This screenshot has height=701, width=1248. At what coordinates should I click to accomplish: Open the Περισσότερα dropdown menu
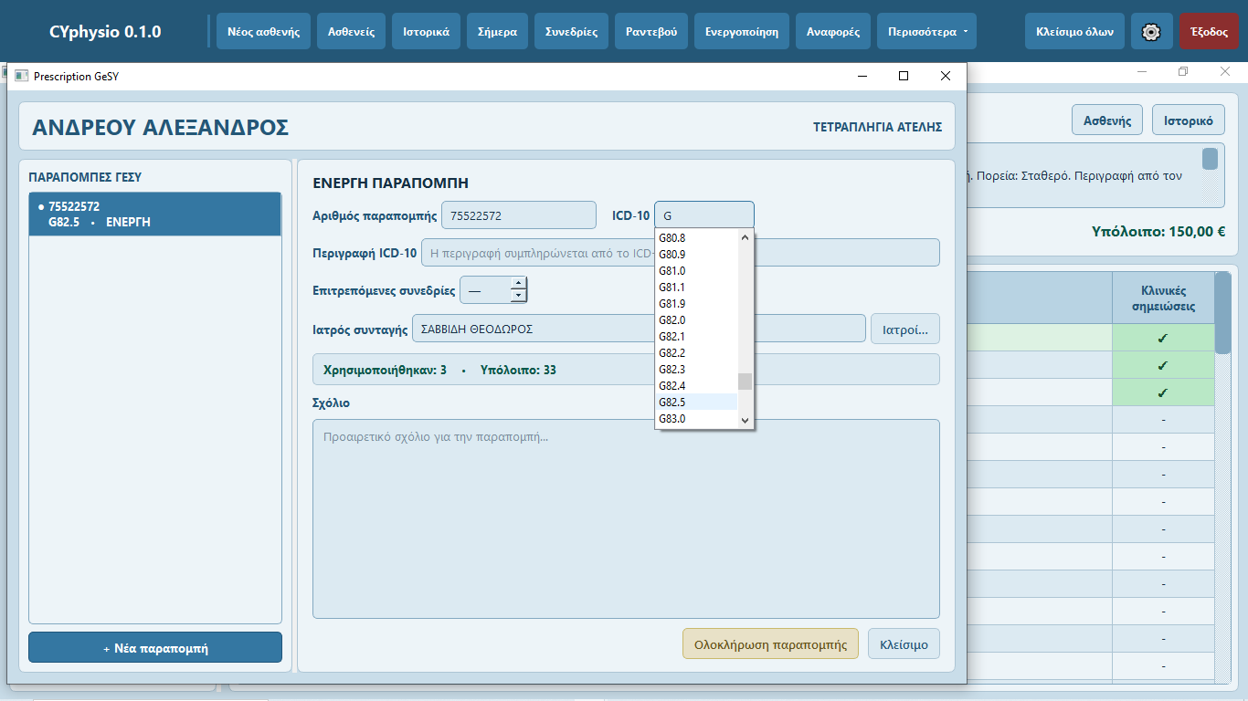(926, 31)
